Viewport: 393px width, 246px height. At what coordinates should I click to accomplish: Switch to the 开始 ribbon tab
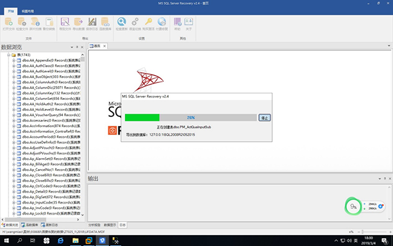11,11
